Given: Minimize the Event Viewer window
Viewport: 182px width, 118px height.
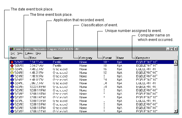Looking at the screenshot, I should (x=168, y=49).
